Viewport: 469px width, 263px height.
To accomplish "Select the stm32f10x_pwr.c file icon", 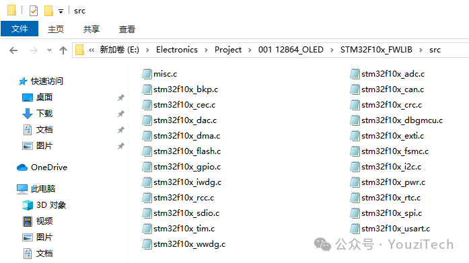I will point(355,182).
